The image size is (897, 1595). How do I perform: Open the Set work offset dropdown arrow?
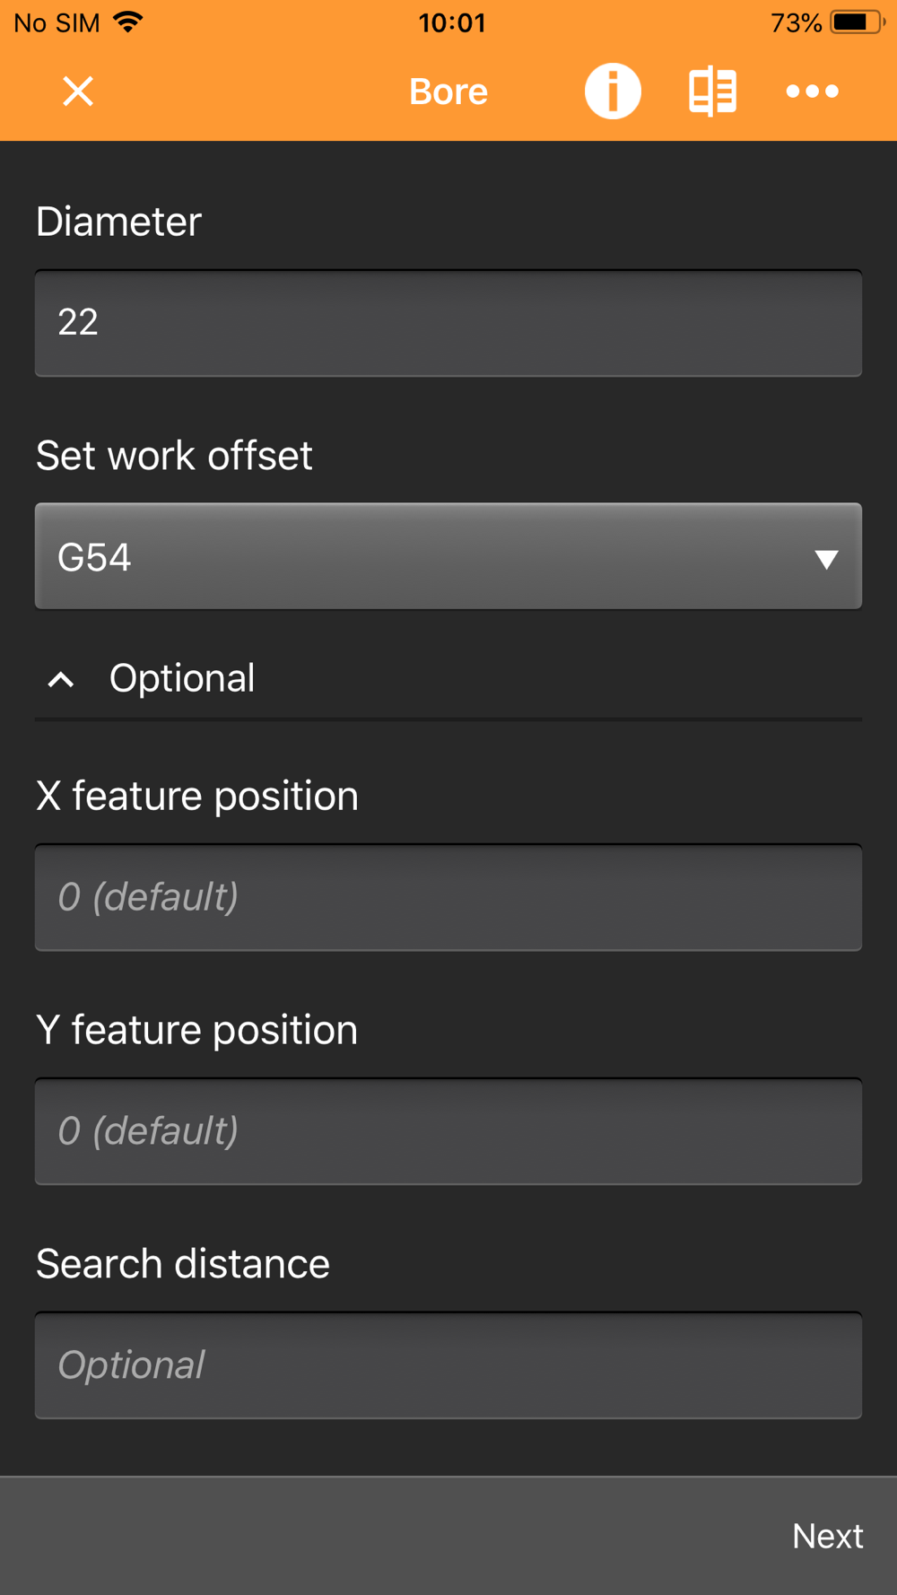(826, 559)
